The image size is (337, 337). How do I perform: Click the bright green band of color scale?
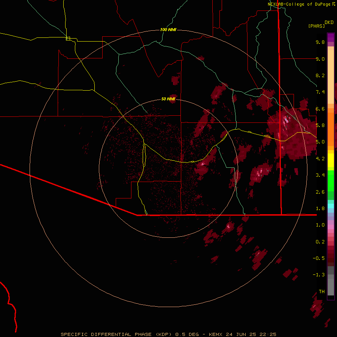[331, 180]
